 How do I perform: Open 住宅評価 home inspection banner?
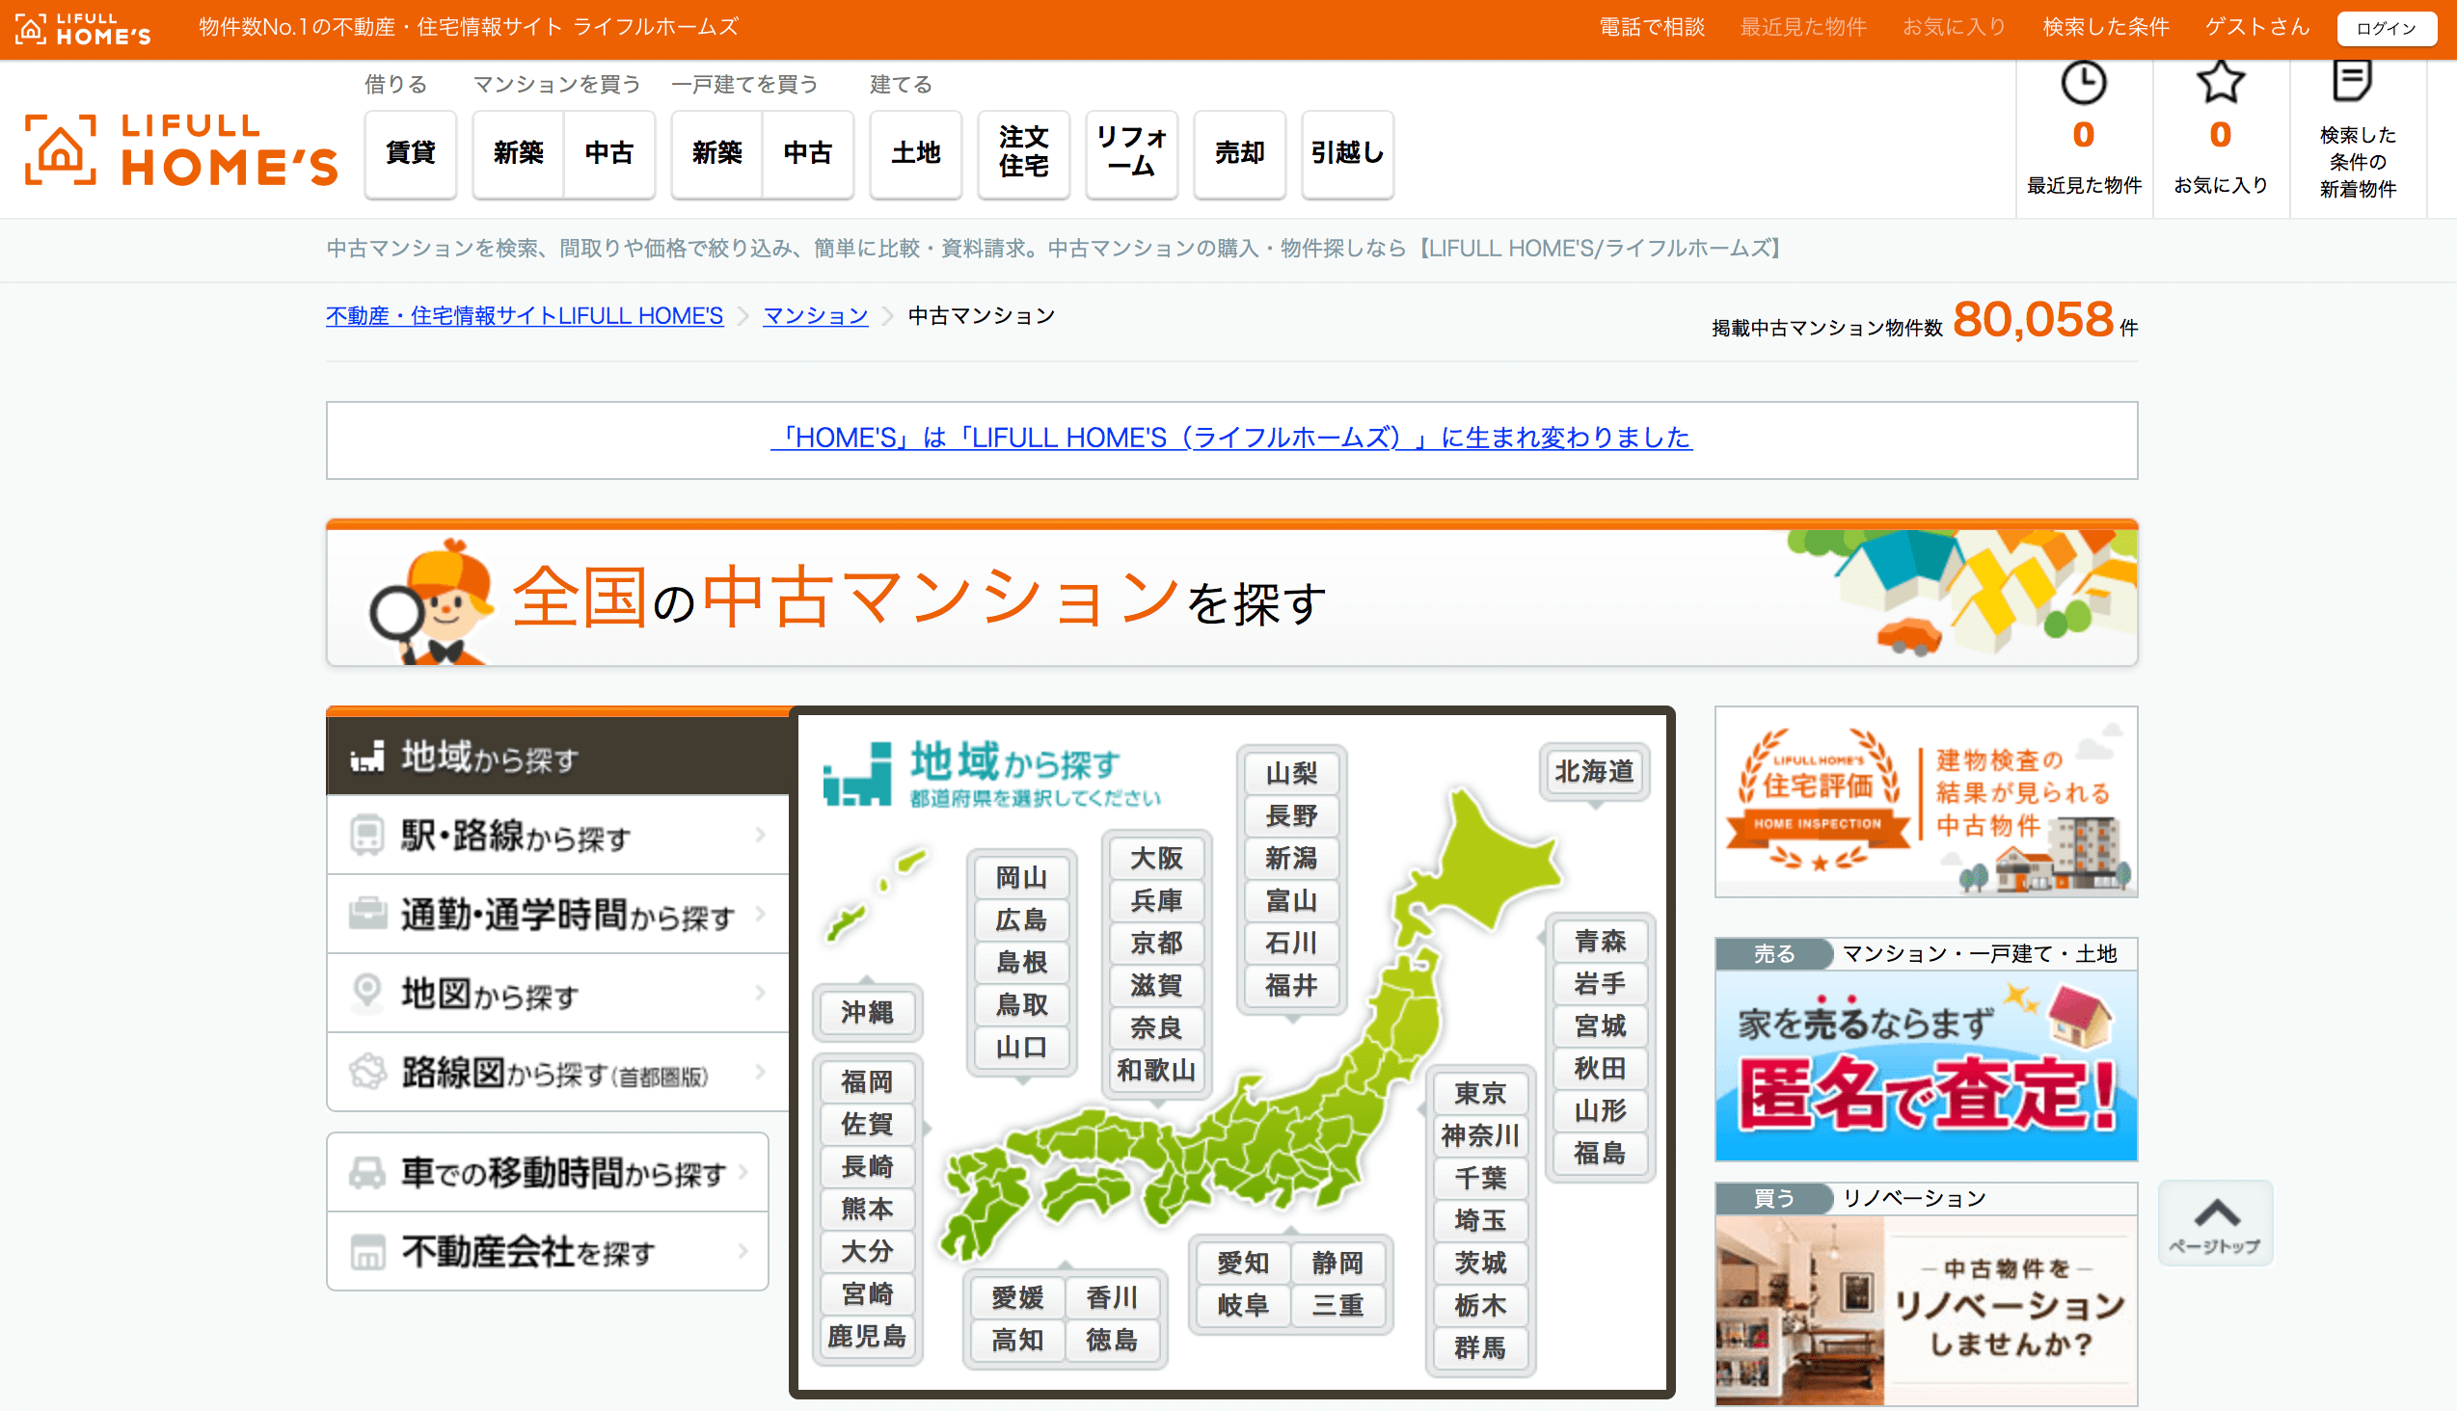1926,803
